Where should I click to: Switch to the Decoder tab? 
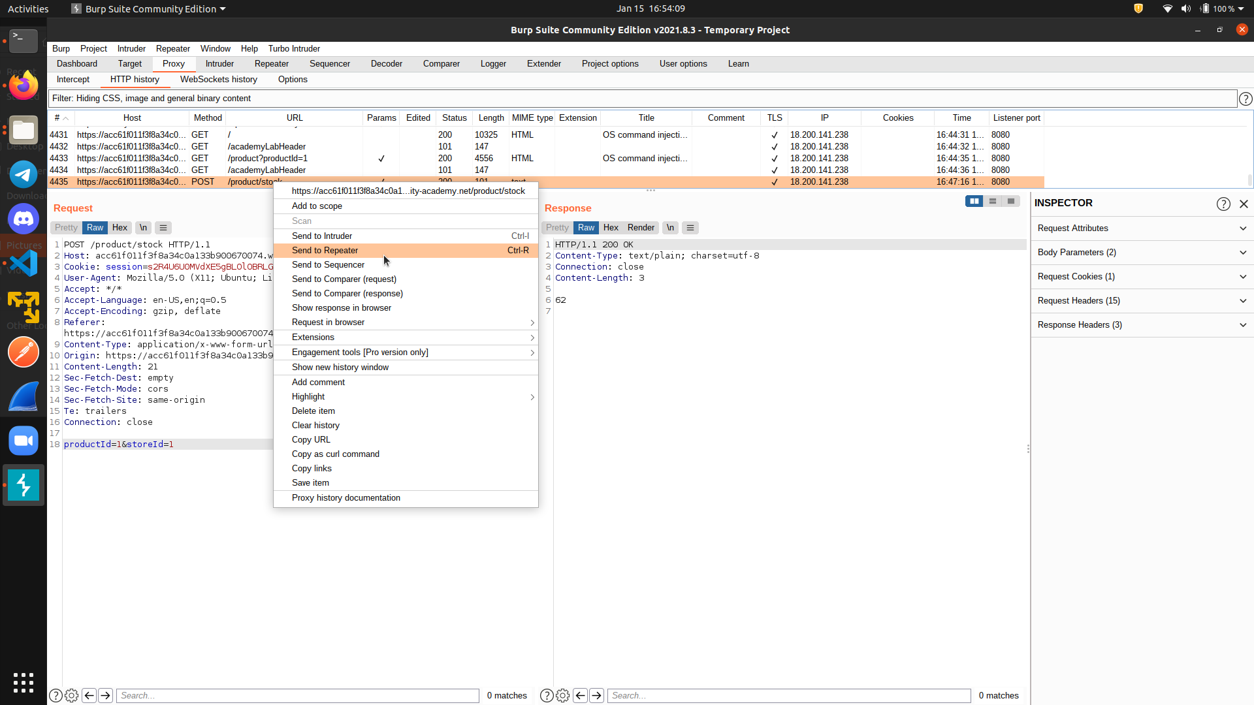(x=386, y=64)
